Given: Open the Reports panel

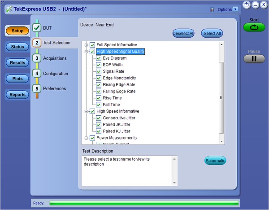Looking at the screenshot, I should 17,95.
